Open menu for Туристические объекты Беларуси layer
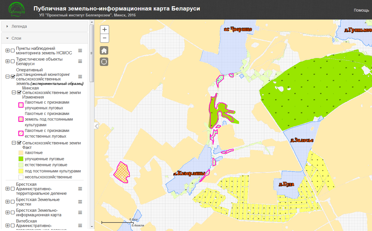372x231 pixels. pos(80,61)
